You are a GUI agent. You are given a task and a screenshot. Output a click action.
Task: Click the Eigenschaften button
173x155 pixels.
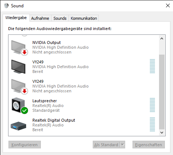(x=149, y=145)
